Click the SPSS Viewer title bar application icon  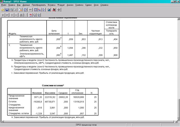(x=1, y=1)
